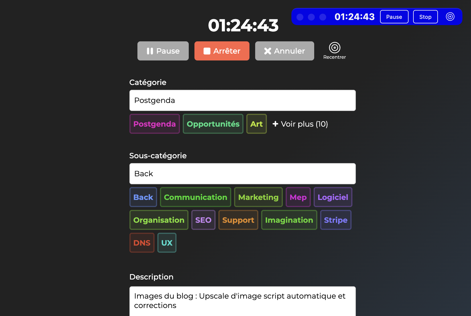Click the Sous-catégorie input field
471x316 pixels.
pyautogui.click(x=242, y=174)
